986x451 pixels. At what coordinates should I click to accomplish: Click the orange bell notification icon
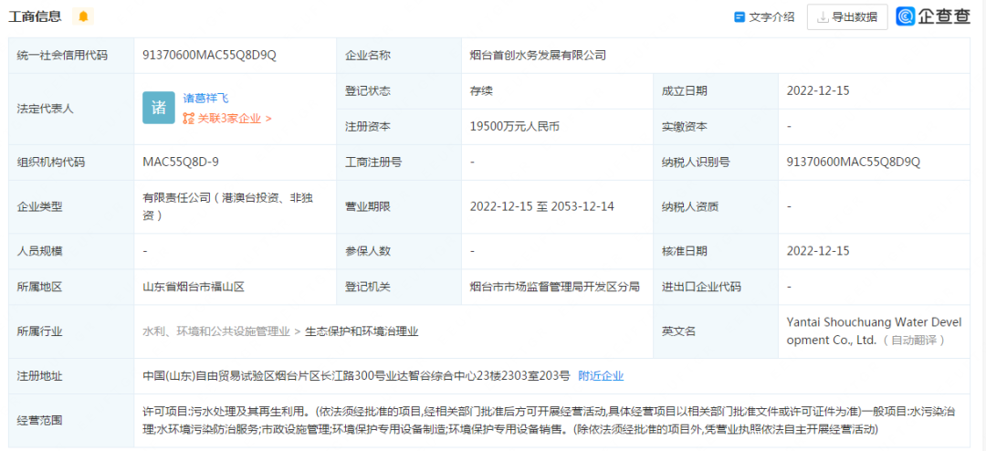point(83,17)
